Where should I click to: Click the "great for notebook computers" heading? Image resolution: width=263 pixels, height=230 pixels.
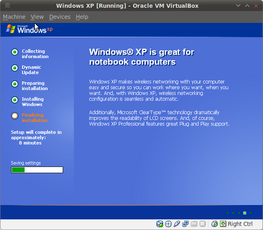point(142,57)
